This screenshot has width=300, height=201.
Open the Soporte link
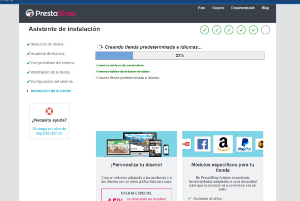[x=218, y=8]
